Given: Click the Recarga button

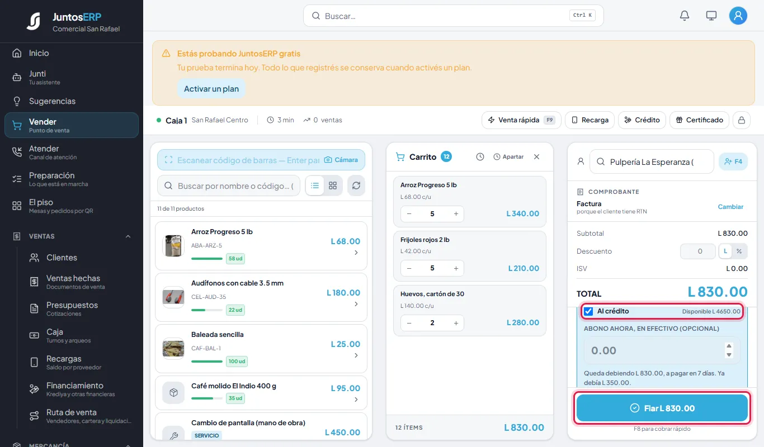Looking at the screenshot, I should [589, 120].
